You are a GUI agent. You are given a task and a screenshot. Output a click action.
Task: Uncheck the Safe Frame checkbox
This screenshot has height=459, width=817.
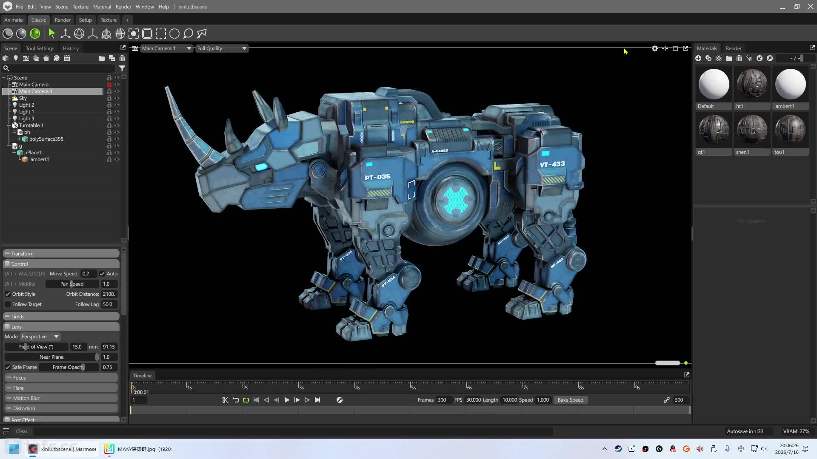tap(8, 367)
